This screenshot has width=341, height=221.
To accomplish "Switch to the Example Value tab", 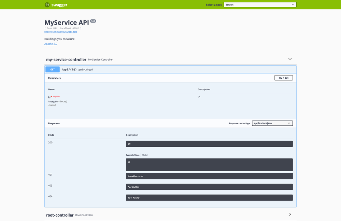I will tap(133, 155).
